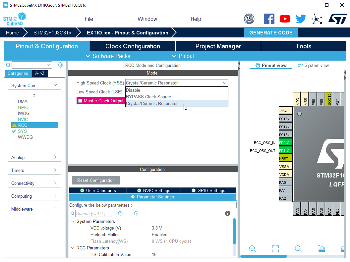Select the BOOT0 pin on the chip
350x262 pixels.
[x=329, y=99]
